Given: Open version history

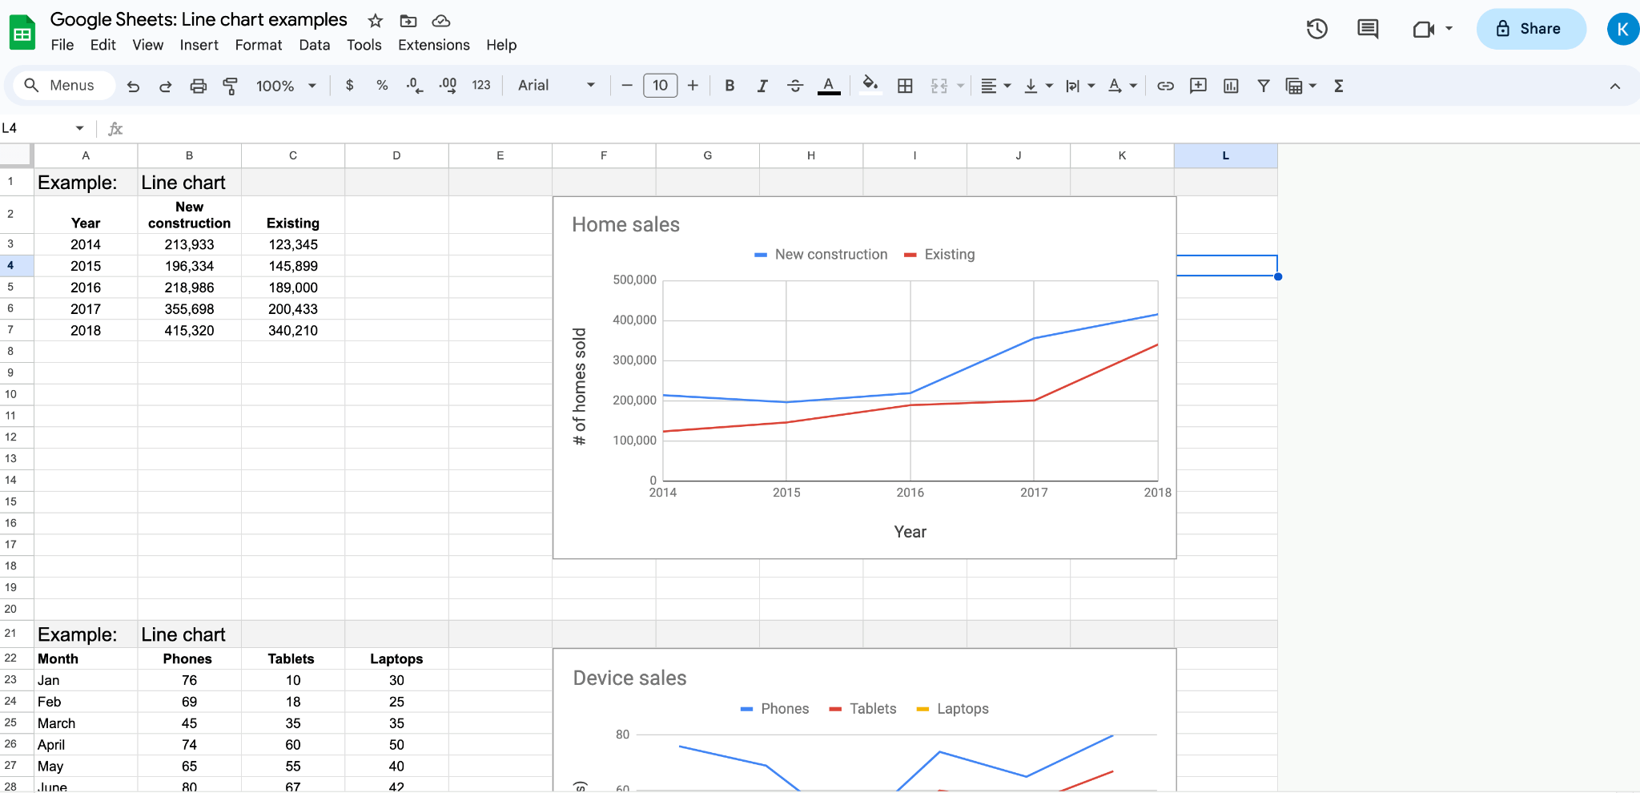Looking at the screenshot, I should (1316, 28).
